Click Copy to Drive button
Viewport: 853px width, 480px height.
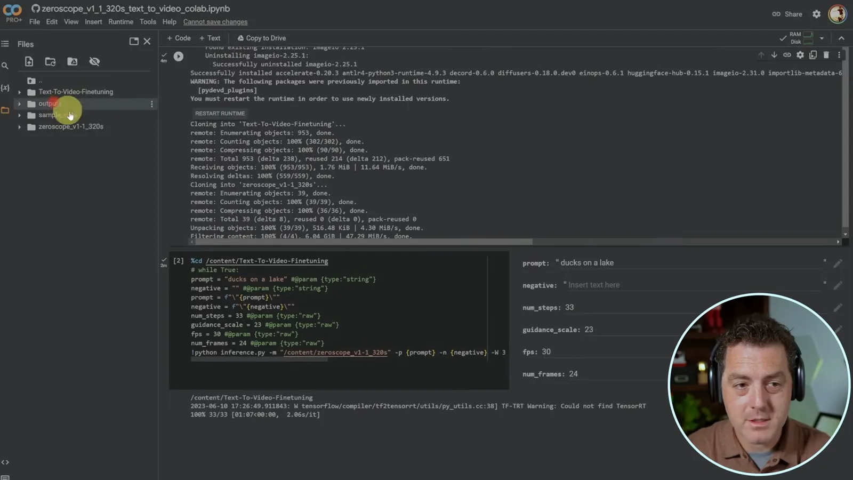262,38
